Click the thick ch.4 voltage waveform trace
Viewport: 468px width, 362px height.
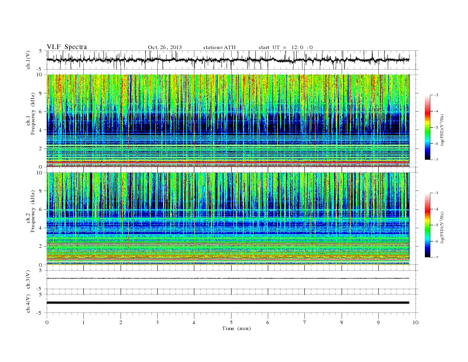228,303
